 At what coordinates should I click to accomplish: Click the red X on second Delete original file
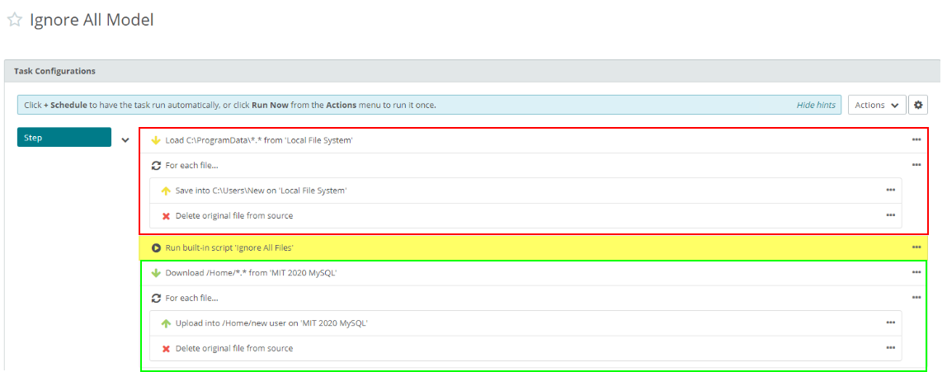(166, 349)
